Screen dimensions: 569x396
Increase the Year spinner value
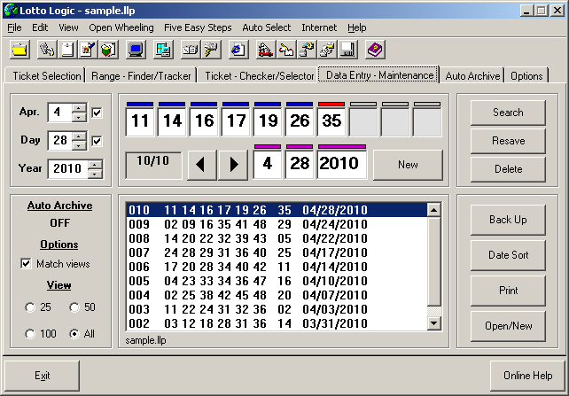pos(95,165)
